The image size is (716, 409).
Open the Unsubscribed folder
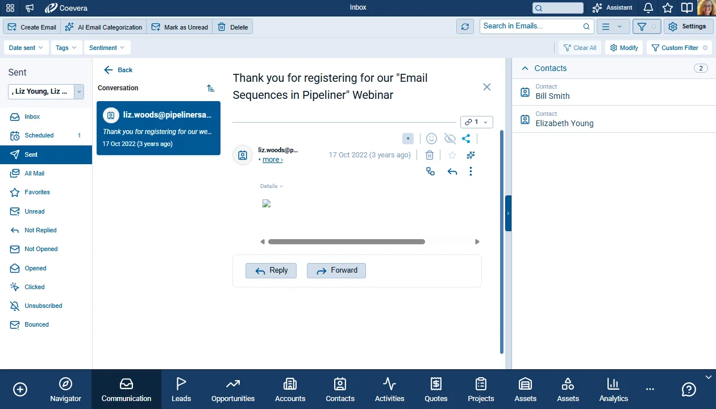point(46,306)
